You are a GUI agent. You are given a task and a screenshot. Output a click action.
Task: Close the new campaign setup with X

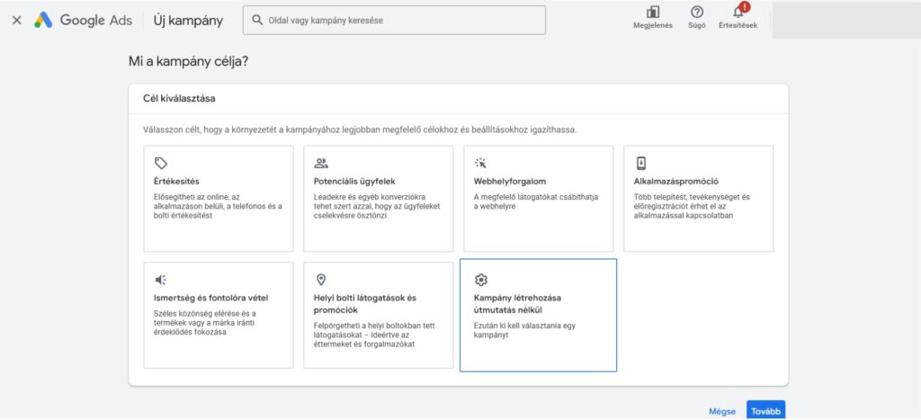click(x=16, y=20)
